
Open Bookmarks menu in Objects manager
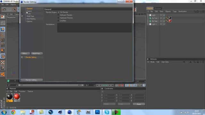pyautogui.click(x=183, y=11)
